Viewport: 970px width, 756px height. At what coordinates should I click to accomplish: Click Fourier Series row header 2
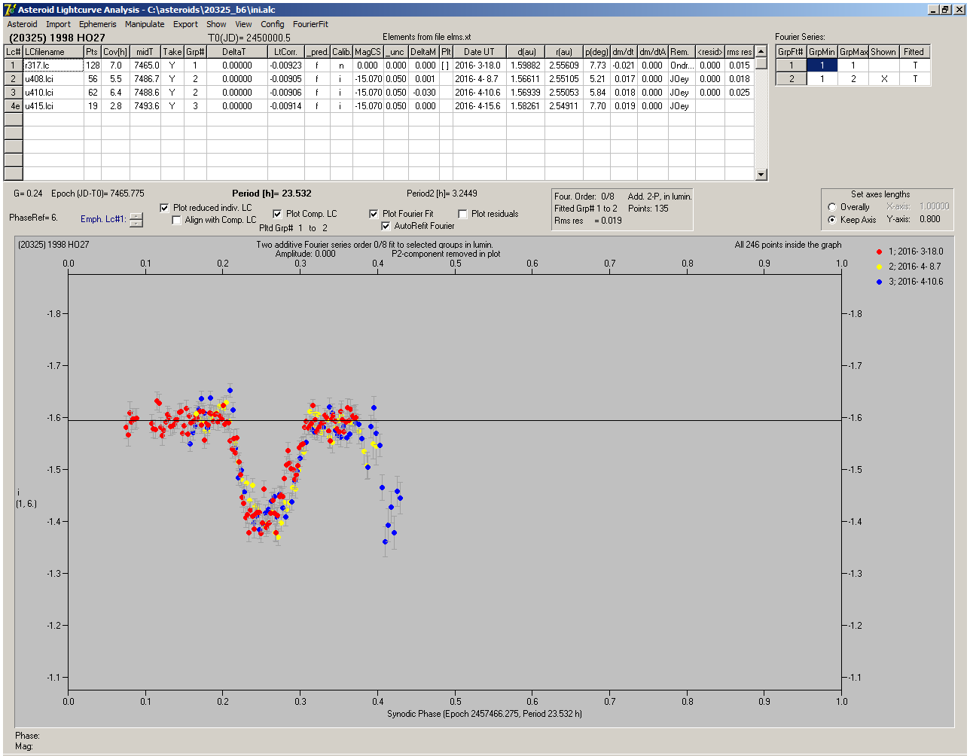click(x=792, y=79)
